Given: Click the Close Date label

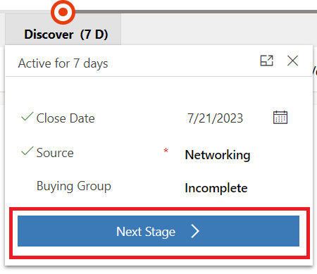Looking at the screenshot, I should 66,118.
